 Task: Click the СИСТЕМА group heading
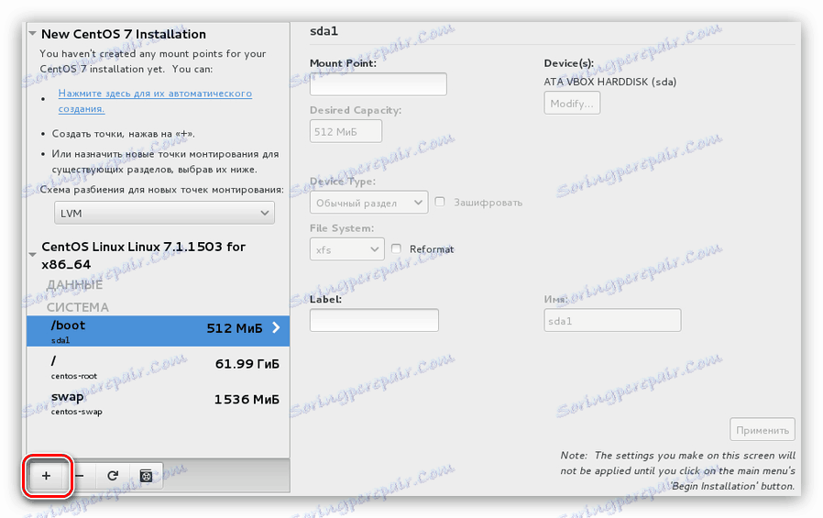78,307
